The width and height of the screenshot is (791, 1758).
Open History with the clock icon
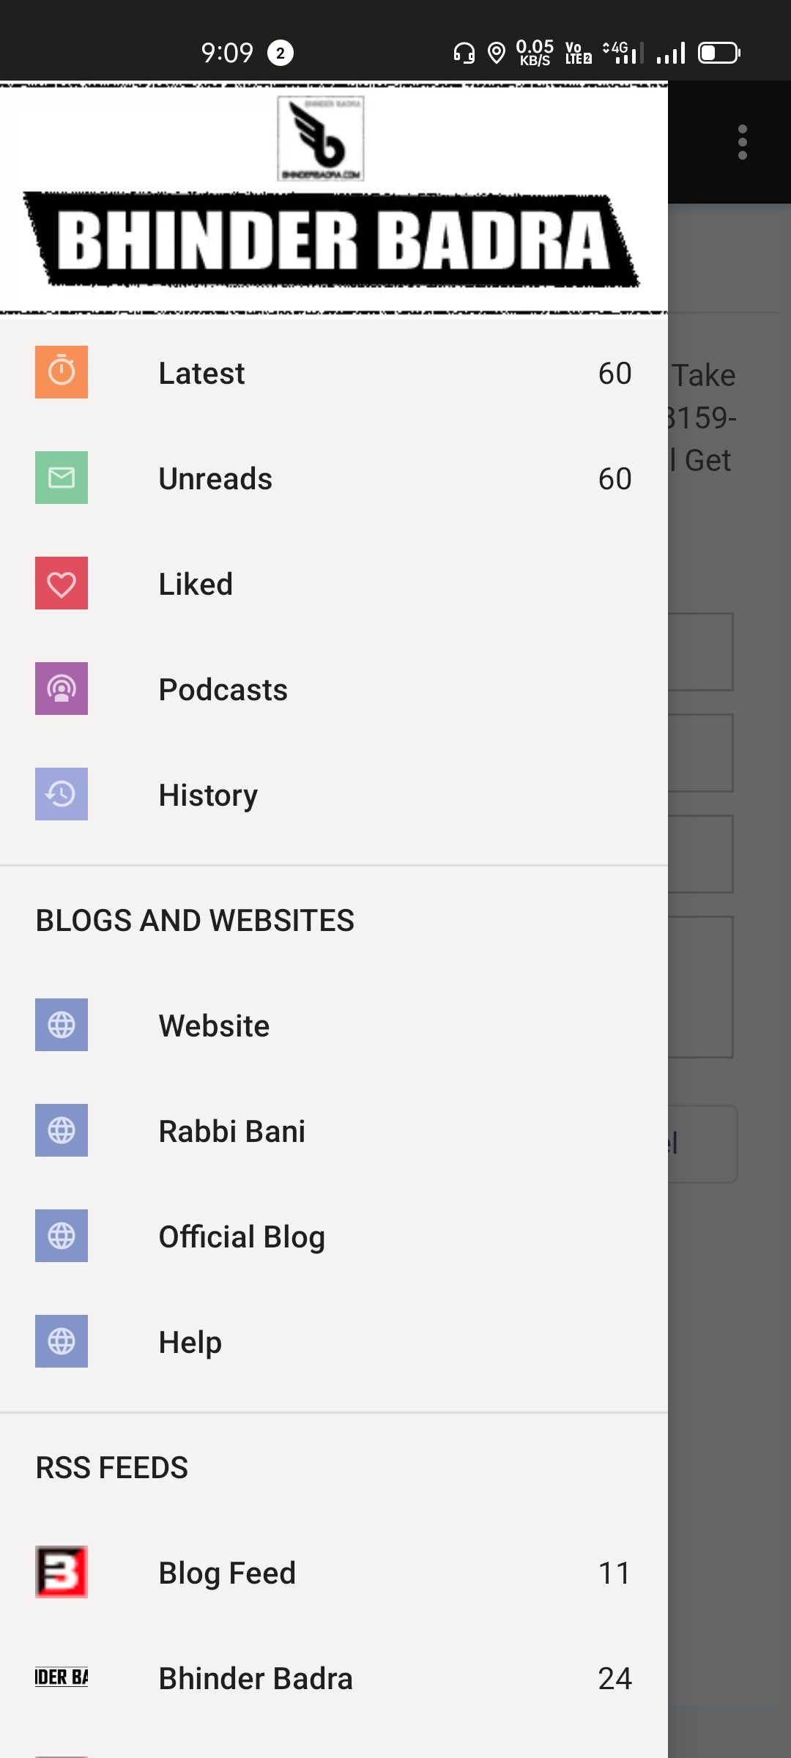point(62,793)
